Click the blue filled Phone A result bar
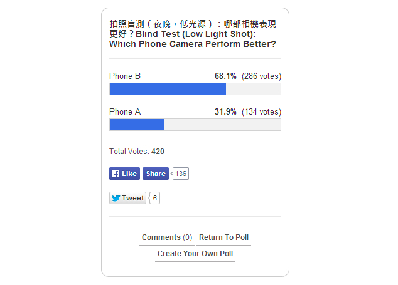 coord(137,125)
